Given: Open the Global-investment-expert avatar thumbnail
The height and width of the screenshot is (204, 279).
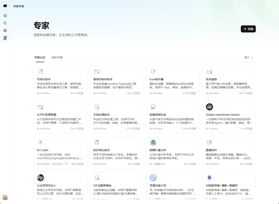Looking at the screenshot, I should 209,107.
